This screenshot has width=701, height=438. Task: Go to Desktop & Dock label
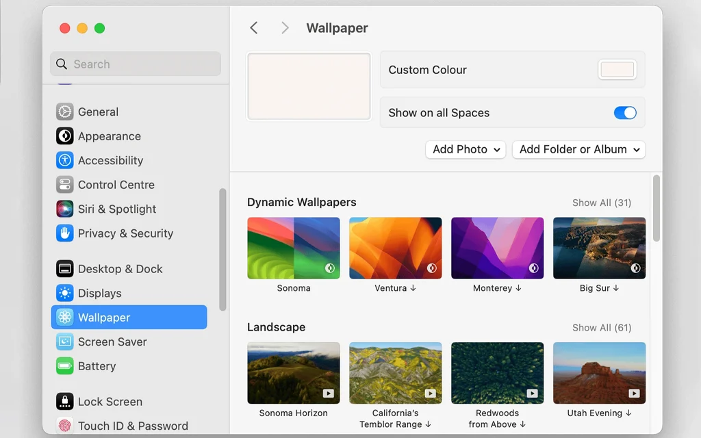click(120, 268)
